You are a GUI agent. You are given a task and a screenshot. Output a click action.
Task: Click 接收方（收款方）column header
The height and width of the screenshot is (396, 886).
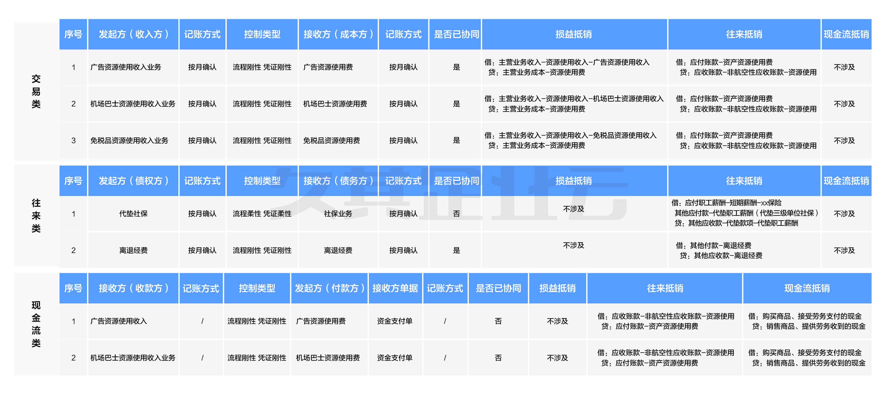(133, 289)
